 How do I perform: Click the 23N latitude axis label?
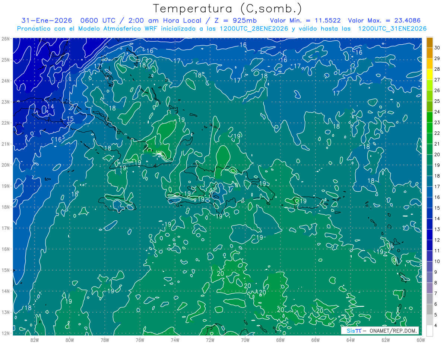[x=6, y=102]
